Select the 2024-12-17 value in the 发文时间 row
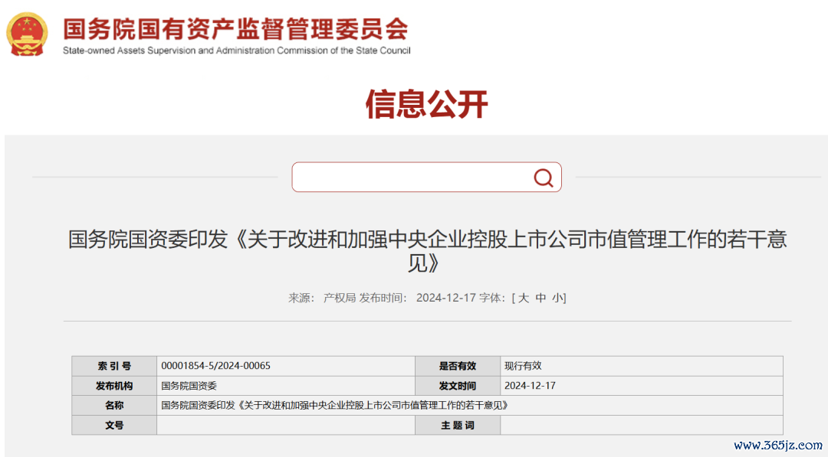This screenshot has width=828, height=457. click(530, 386)
